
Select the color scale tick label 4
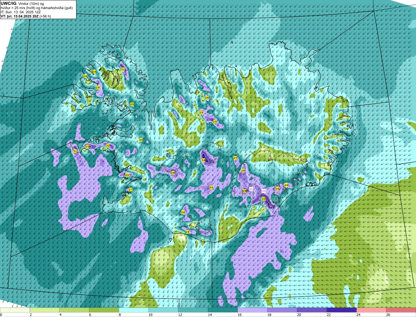point(60,314)
